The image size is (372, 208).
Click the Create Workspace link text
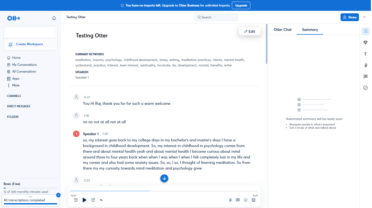(x=29, y=44)
